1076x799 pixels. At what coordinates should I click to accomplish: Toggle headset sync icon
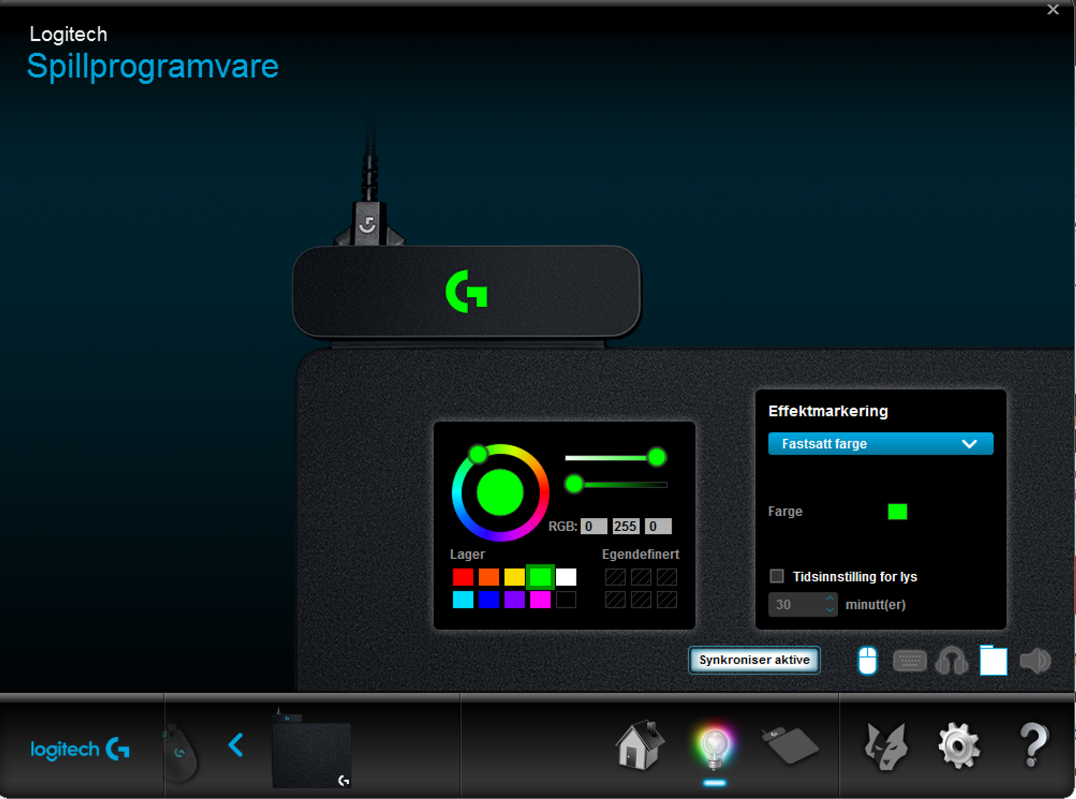(951, 661)
